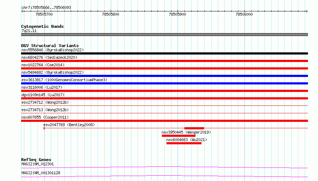318x181 pixels.
Task: Click the esv2734713 (Wong2012b) label
Action: 45,110
